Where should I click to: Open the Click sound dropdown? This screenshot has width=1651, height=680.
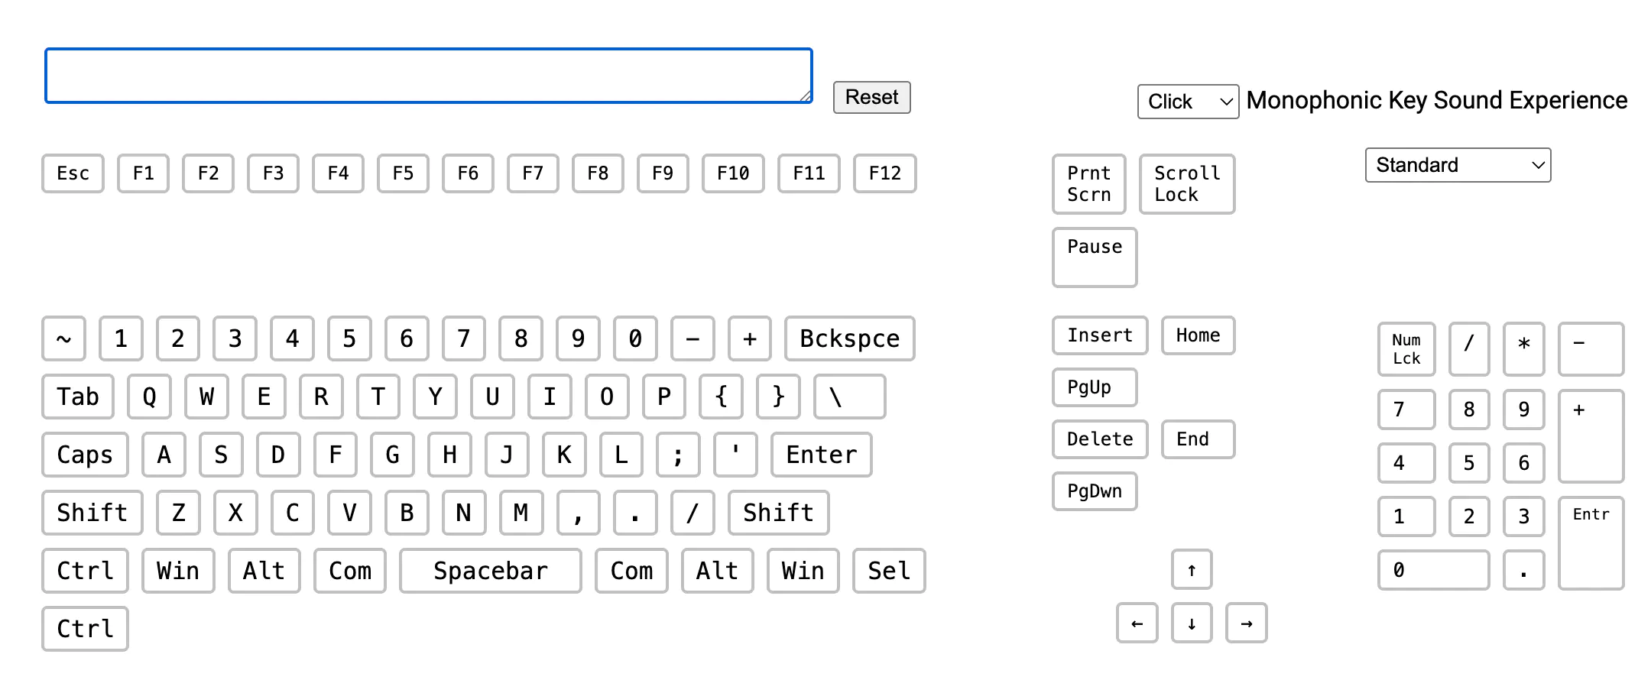1188,102
